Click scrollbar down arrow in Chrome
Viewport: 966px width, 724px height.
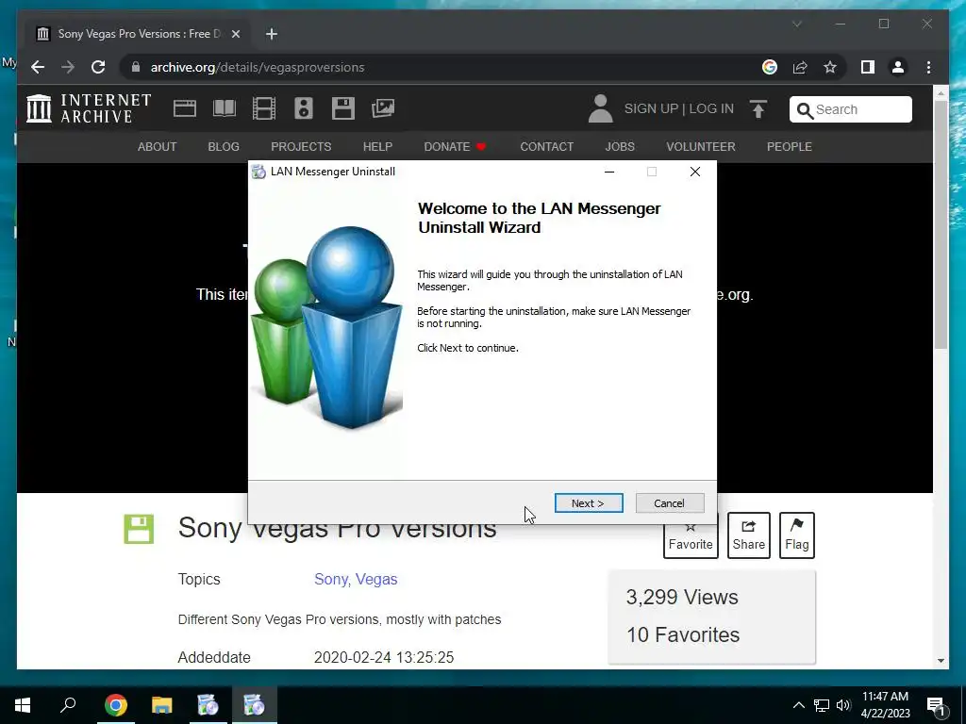pyautogui.click(x=941, y=661)
